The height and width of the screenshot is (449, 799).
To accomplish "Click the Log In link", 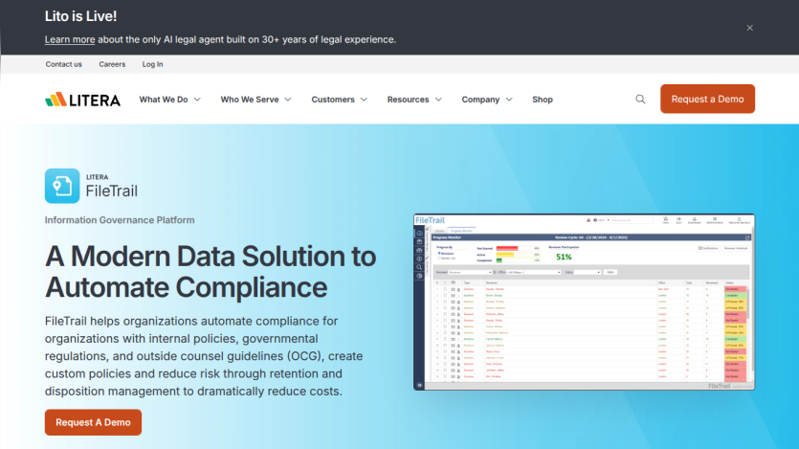I will 152,64.
